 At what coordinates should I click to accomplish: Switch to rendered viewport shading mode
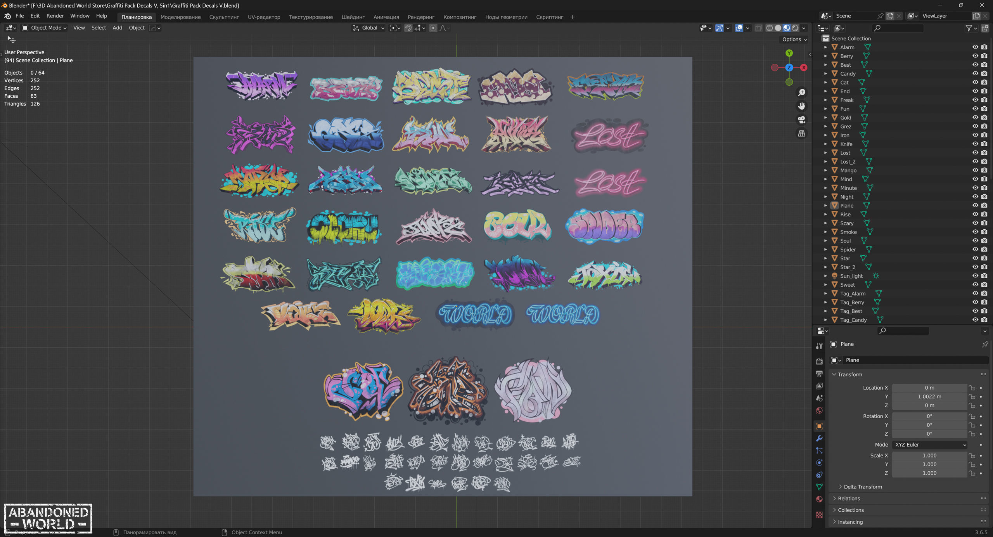click(x=795, y=28)
